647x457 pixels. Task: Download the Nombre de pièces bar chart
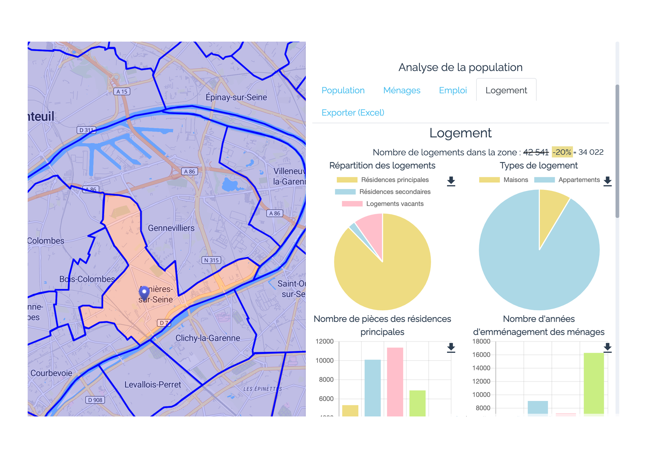(451, 348)
